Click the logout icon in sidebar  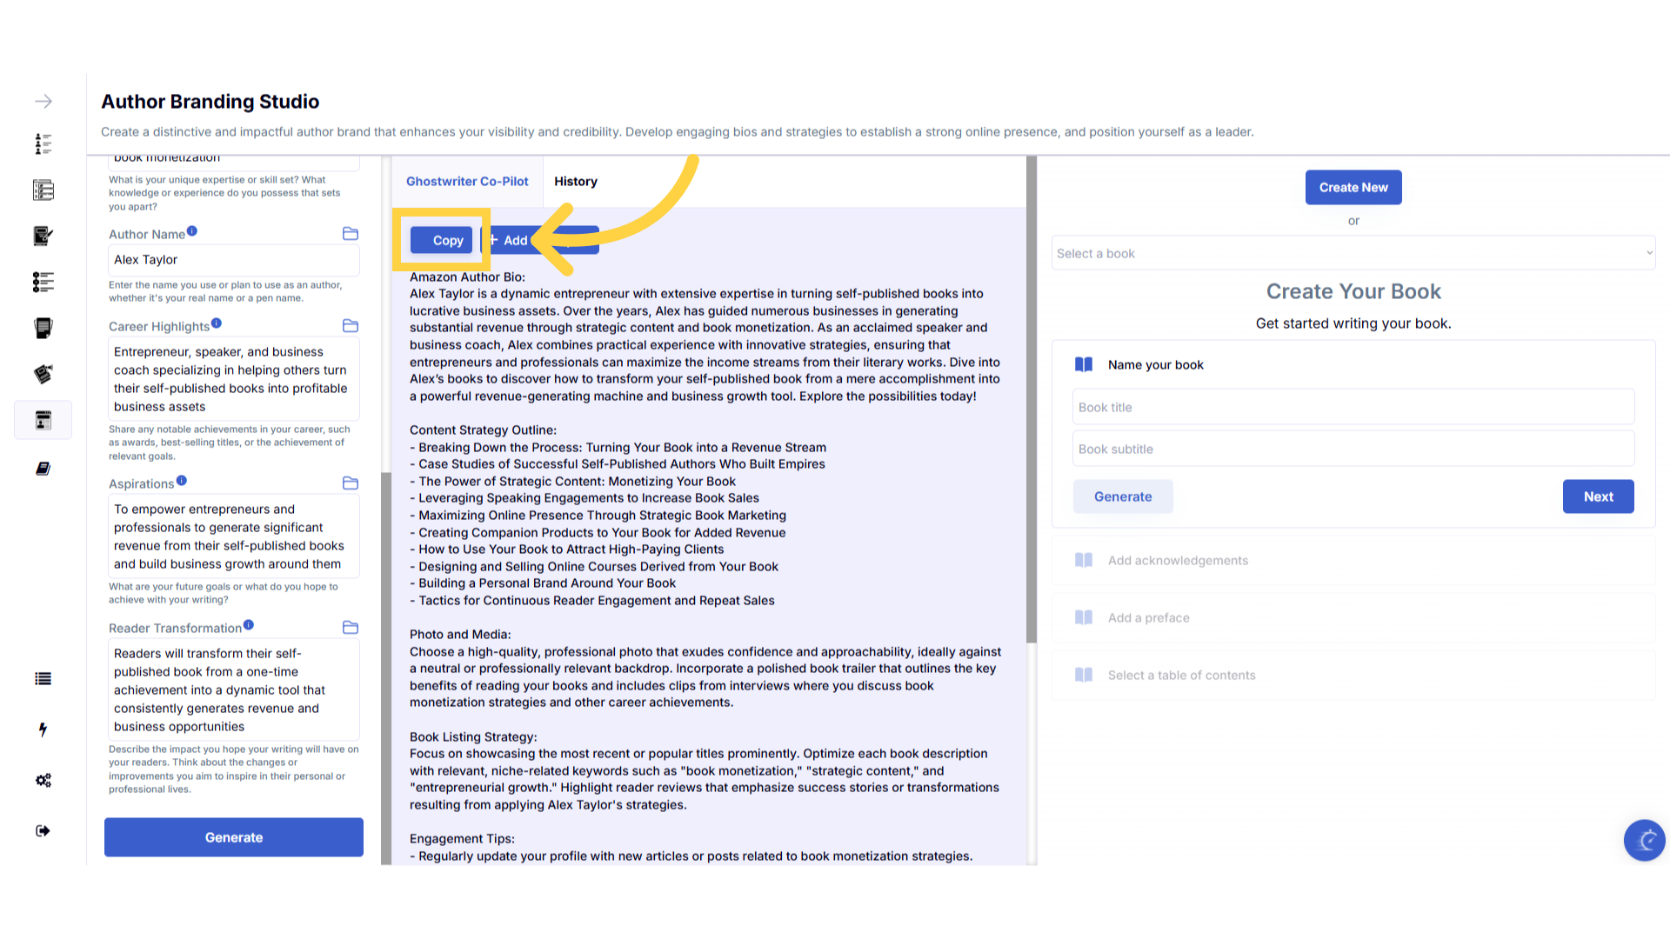coord(43,831)
